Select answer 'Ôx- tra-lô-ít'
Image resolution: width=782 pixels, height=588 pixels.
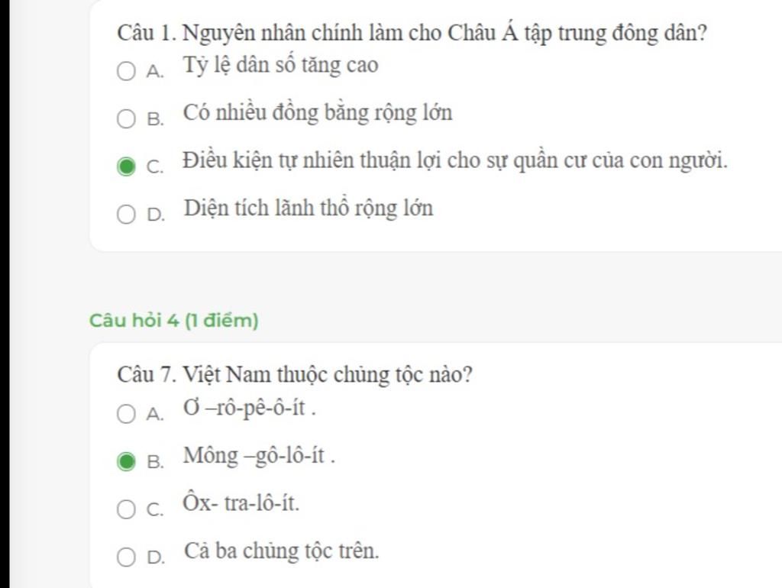pos(241,502)
